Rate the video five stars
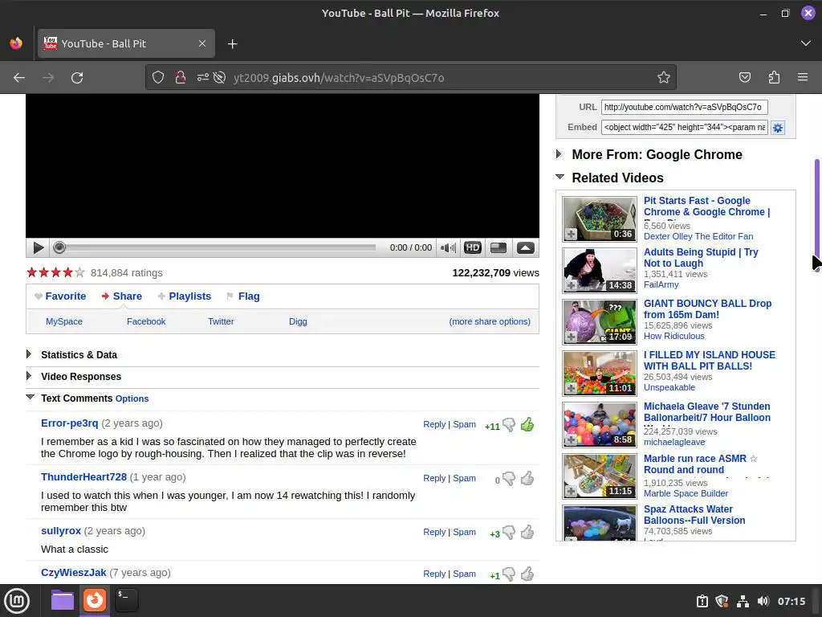 click(79, 272)
